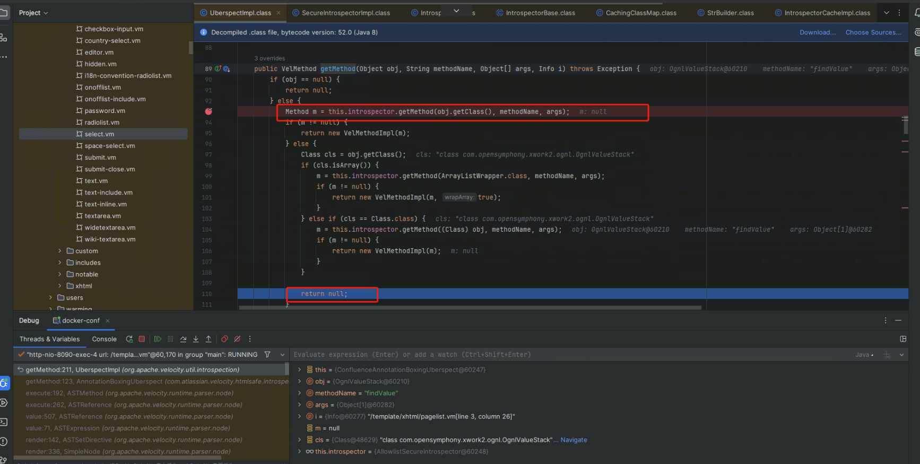Open more debug toolbar actions
Image resolution: width=920 pixels, height=464 pixels.
[250, 339]
